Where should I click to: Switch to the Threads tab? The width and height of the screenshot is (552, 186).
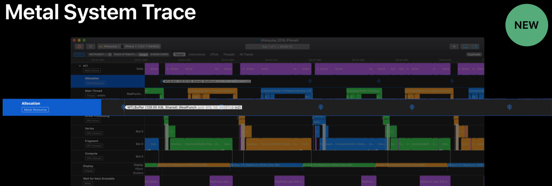pos(229,54)
